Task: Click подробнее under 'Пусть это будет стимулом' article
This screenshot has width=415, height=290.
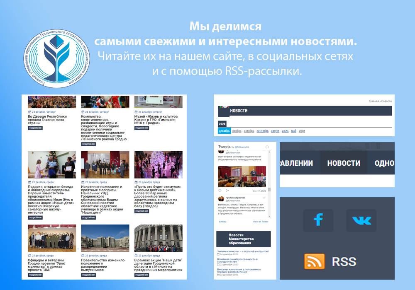Action: click(x=142, y=211)
